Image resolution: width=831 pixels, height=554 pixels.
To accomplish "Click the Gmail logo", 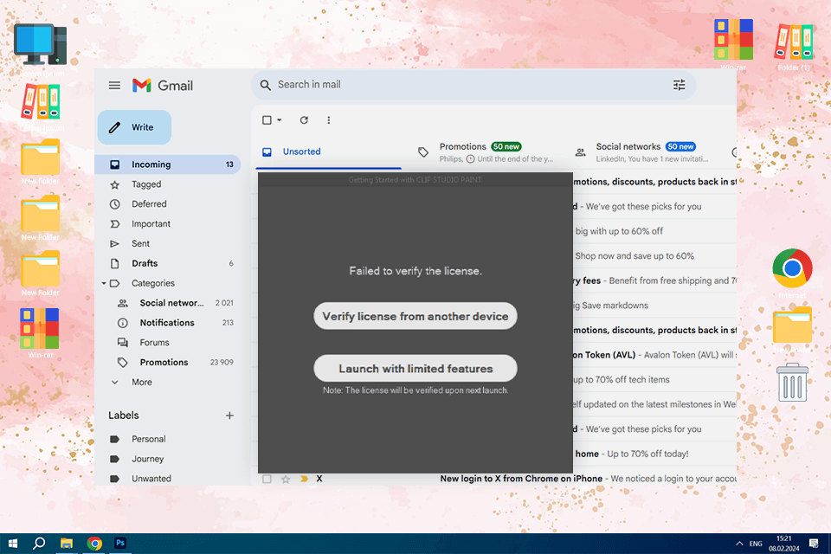I will click(x=163, y=86).
